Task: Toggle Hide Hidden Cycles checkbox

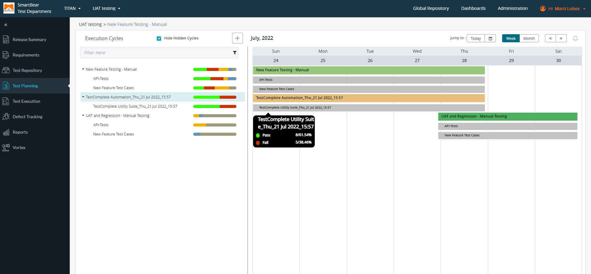Action: (159, 38)
